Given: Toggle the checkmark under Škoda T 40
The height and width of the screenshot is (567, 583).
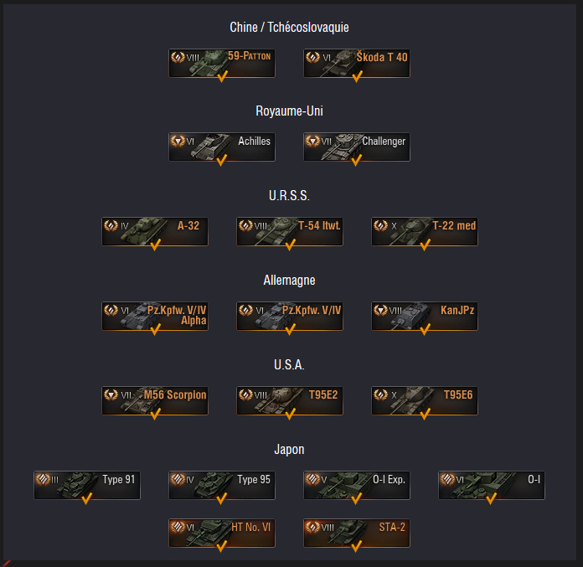Looking at the screenshot, I should tap(358, 76).
